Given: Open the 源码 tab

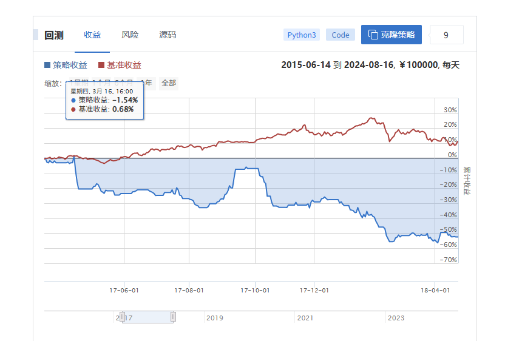Looking at the screenshot, I should (168, 35).
